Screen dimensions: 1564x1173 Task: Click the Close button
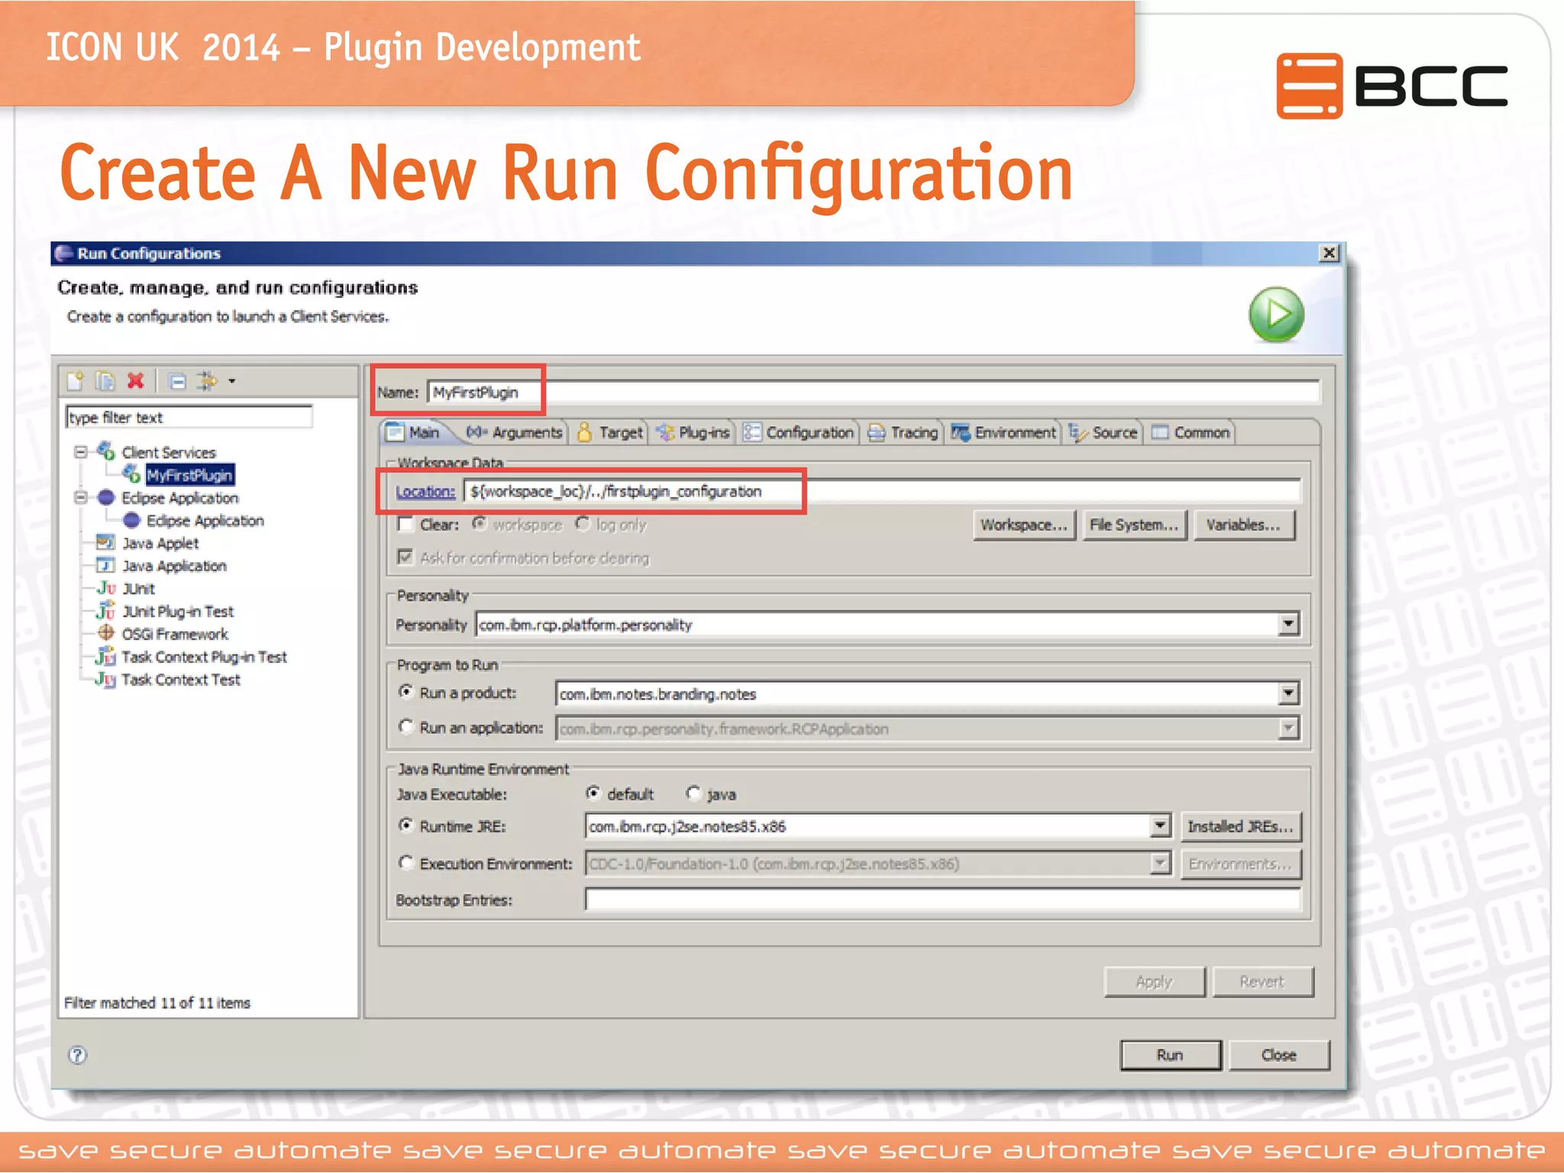click(x=1279, y=1055)
